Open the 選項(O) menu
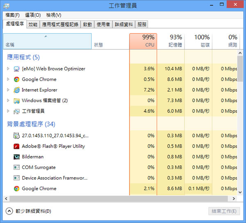The image size is (246, 223). [x=33, y=15]
